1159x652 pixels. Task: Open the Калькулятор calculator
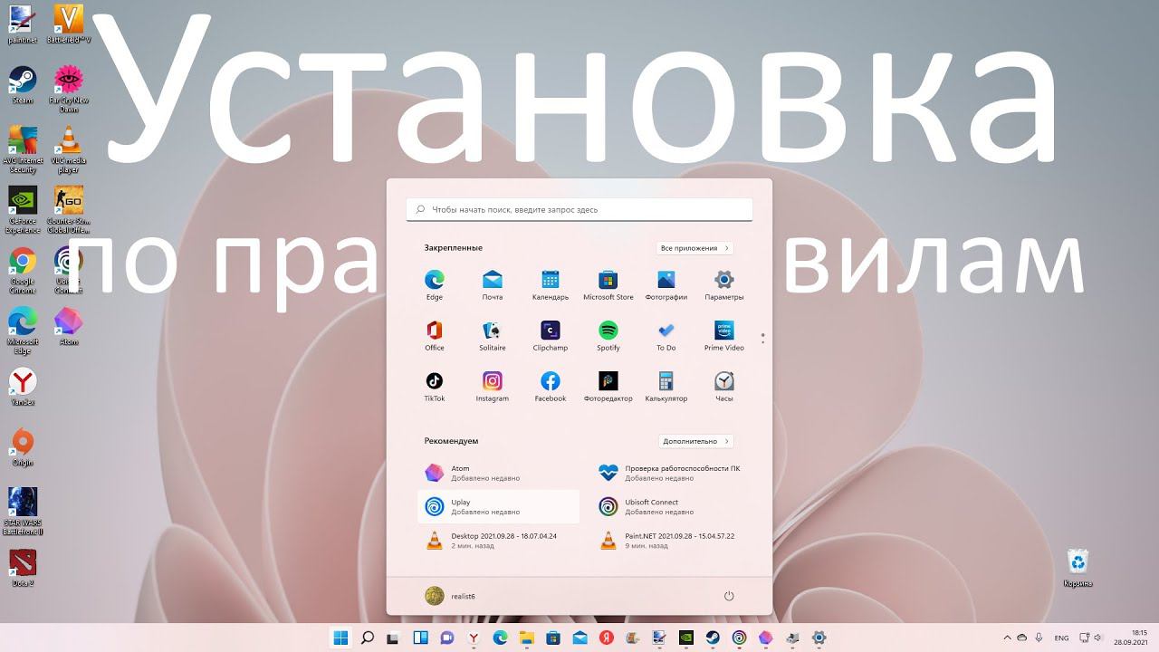666,386
